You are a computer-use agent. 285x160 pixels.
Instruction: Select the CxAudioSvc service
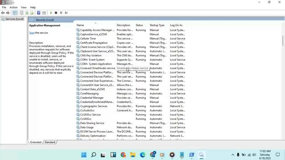[x=130, y=111]
